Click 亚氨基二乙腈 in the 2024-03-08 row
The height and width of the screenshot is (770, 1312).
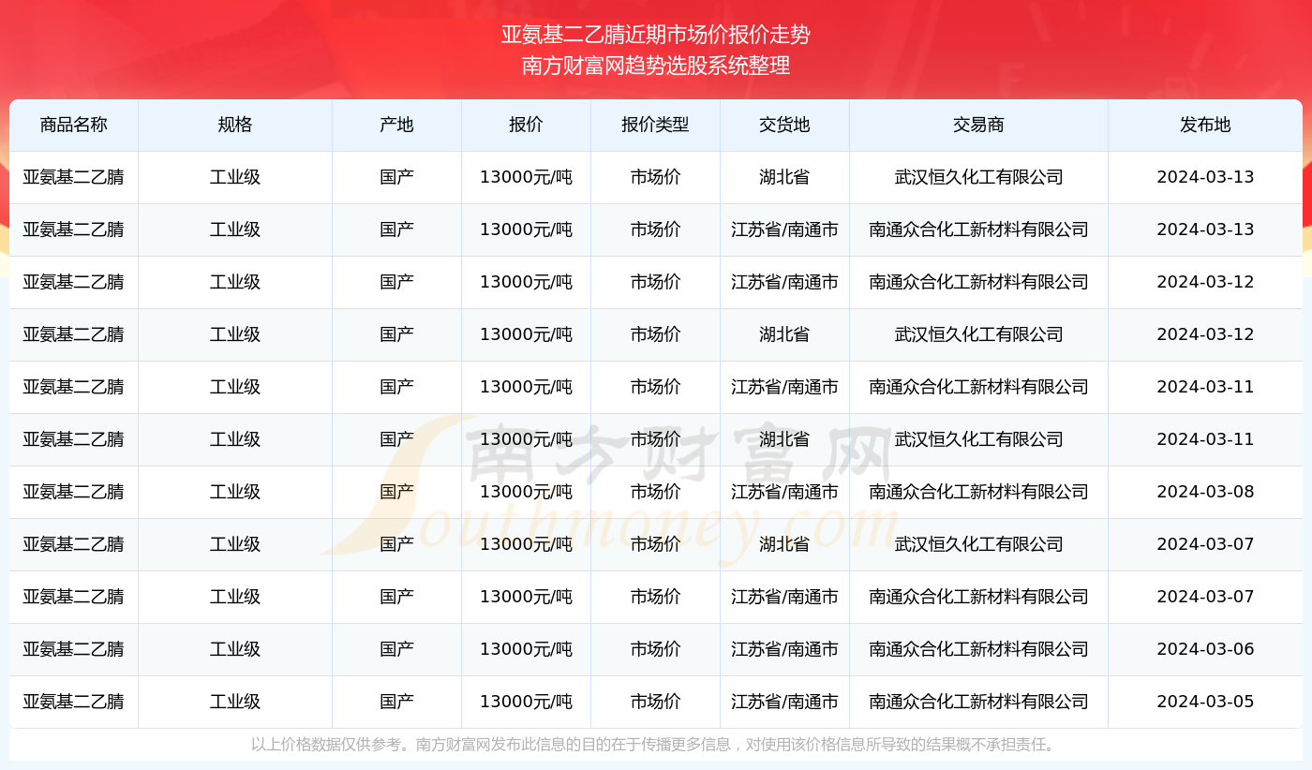[74, 492]
